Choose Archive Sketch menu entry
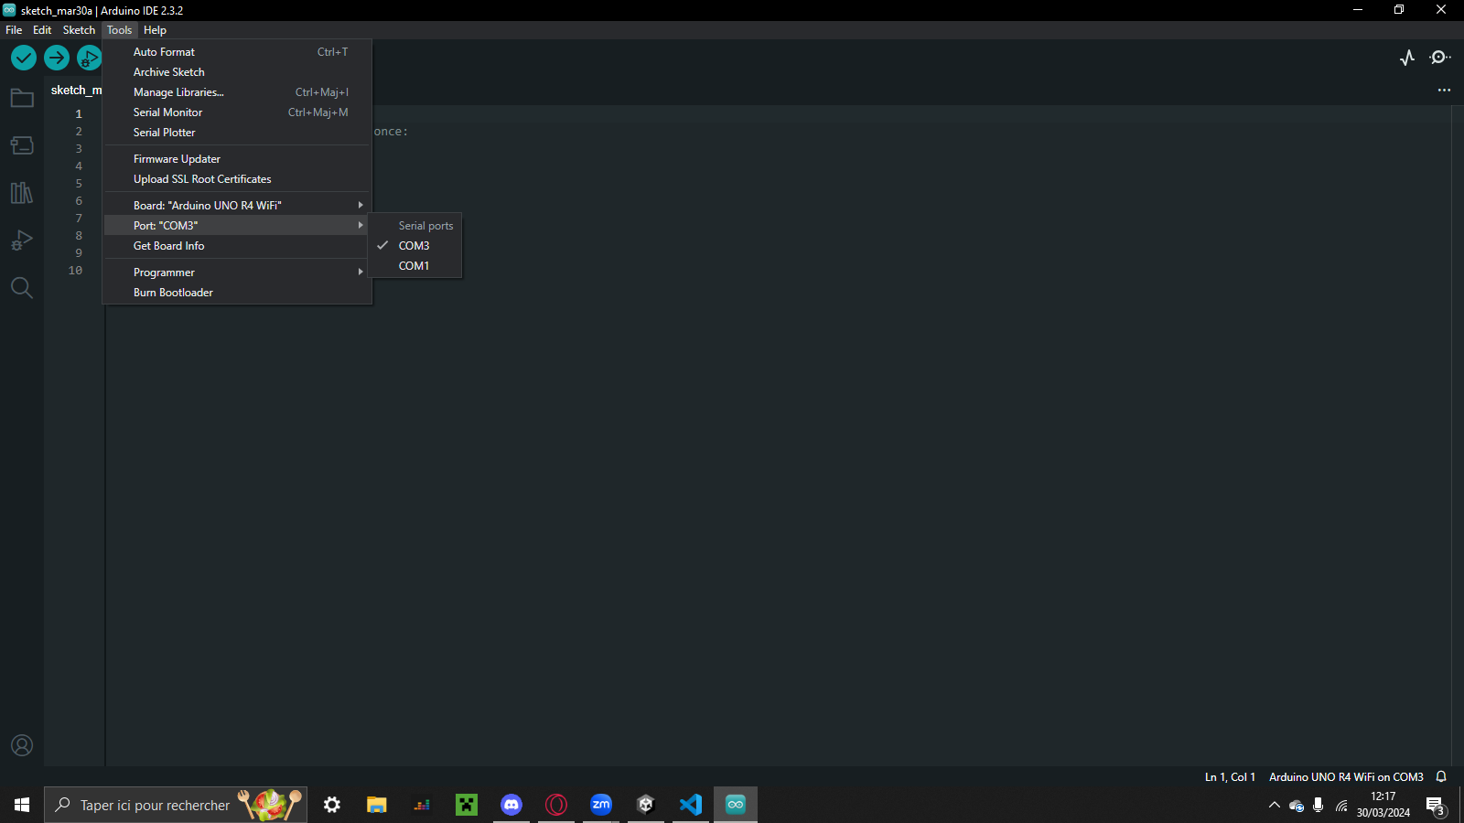The image size is (1464, 823). [x=238, y=72]
